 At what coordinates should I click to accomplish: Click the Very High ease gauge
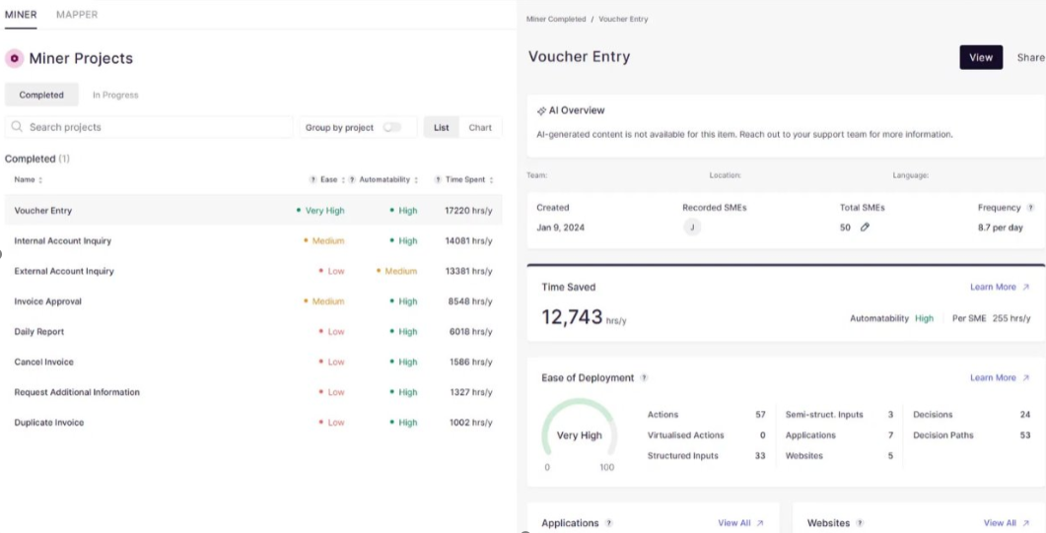[579, 433]
